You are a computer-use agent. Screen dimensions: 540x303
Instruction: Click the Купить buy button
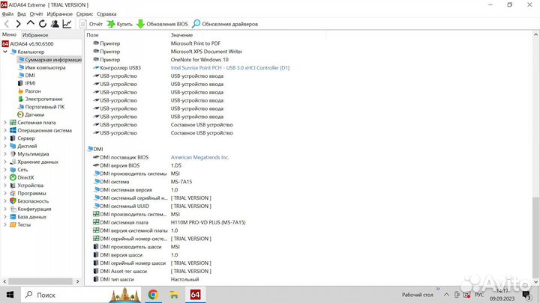[x=120, y=24]
